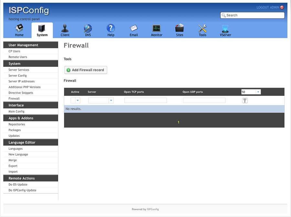The width and height of the screenshot is (291, 217).
Task: Click the magnifier icon in search box
Action: click(x=224, y=15)
